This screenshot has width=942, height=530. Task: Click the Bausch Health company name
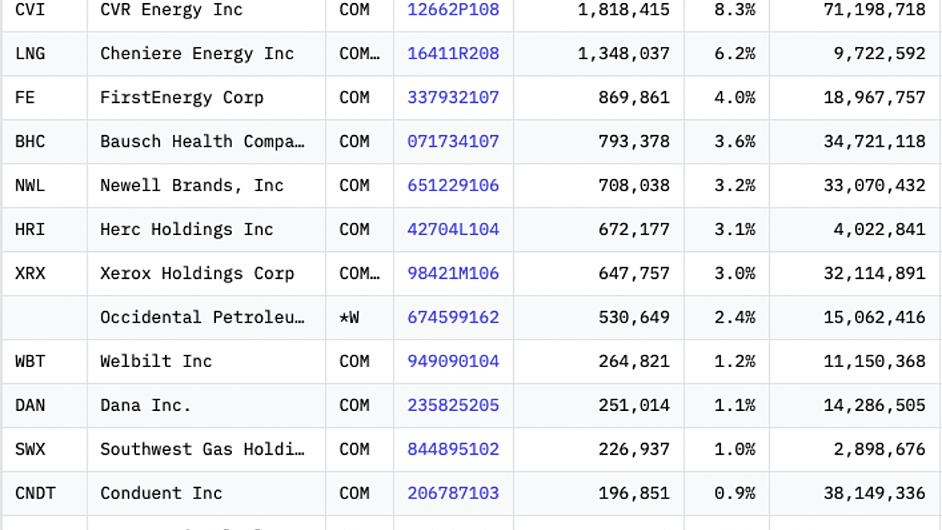[x=202, y=141]
